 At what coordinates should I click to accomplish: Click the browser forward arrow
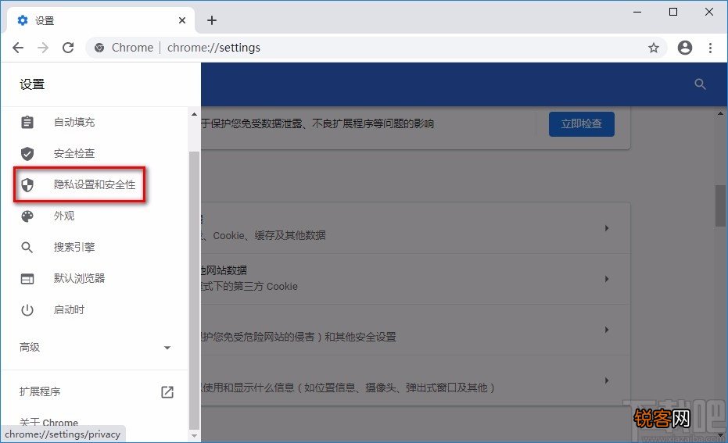(x=43, y=48)
